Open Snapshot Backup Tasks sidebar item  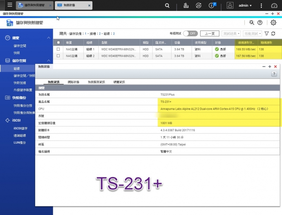pos(23,105)
